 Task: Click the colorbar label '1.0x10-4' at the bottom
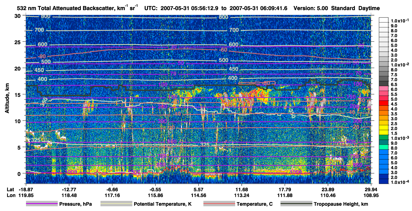(x=400, y=182)
